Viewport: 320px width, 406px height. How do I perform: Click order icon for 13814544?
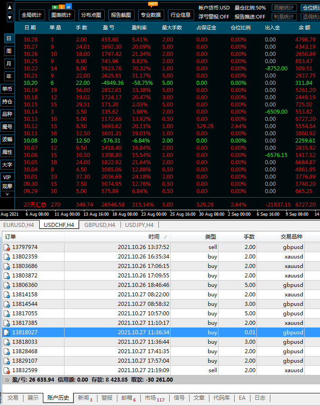click(7, 304)
